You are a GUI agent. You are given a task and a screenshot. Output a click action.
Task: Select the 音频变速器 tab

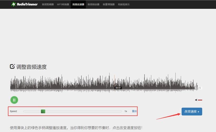click(x=78, y=4)
